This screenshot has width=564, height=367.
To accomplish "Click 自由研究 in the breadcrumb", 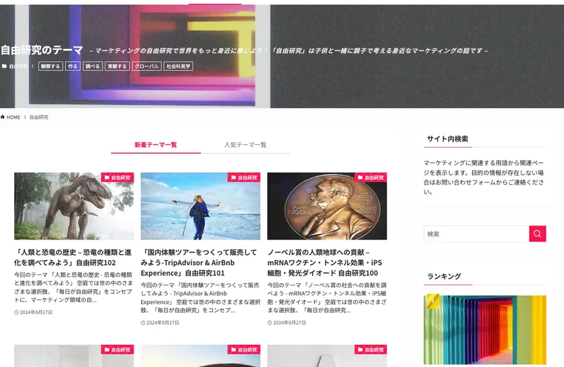I will coord(39,117).
